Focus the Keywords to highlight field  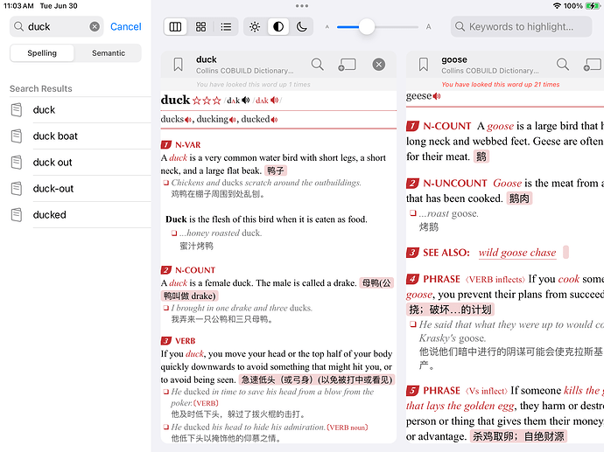tap(521, 26)
